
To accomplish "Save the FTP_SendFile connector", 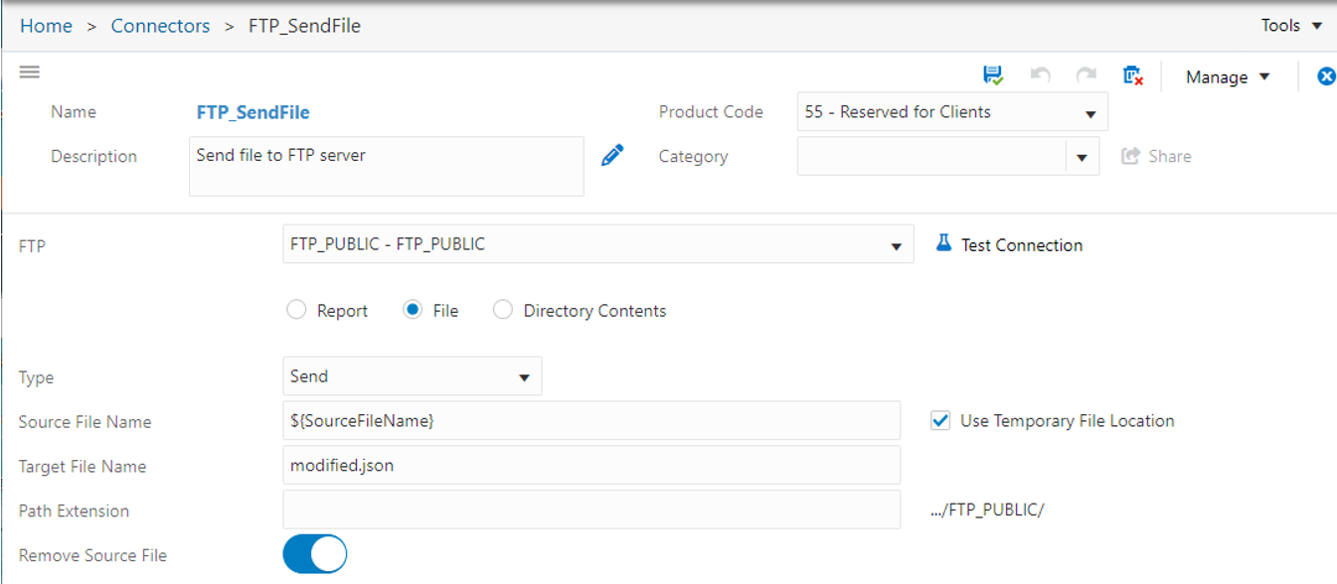I will point(993,73).
